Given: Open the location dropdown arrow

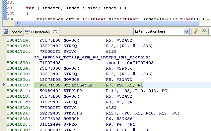Looking at the screenshot, I should (186, 32).
